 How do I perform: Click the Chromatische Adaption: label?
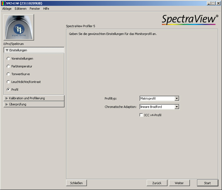tap(121, 107)
